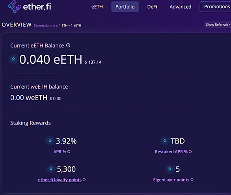Click info icon beside EigenLayer points
Screen dimensions: 231x195
(192, 180)
